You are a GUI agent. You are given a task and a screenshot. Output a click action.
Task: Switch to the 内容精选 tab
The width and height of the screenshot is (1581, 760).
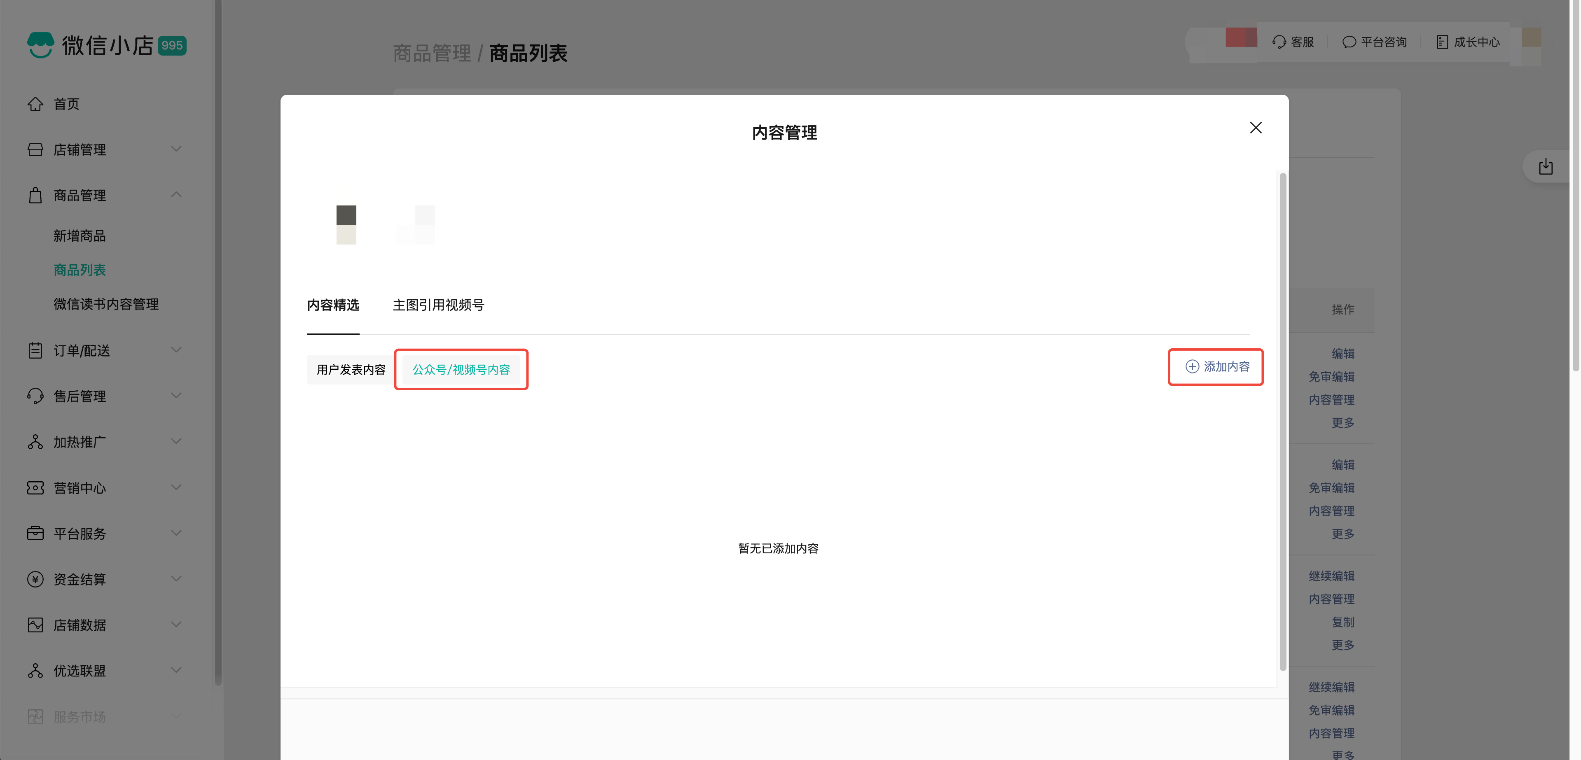click(333, 305)
